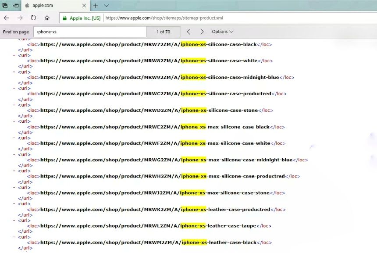Jump to the previous find result
Viewport: 377px width, 253px height.
tap(188, 32)
